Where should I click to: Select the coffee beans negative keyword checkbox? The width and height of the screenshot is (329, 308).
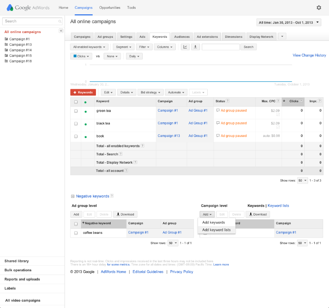76,233
